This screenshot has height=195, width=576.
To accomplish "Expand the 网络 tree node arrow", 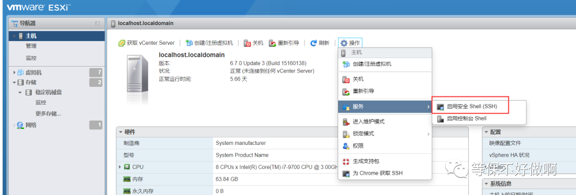I will 14,125.
